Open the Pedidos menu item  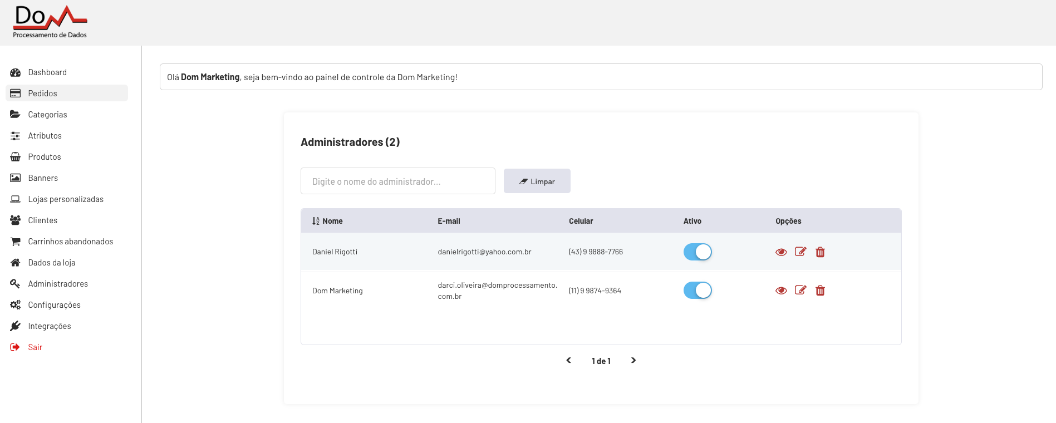pyautogui.click(x=42, y=94)
